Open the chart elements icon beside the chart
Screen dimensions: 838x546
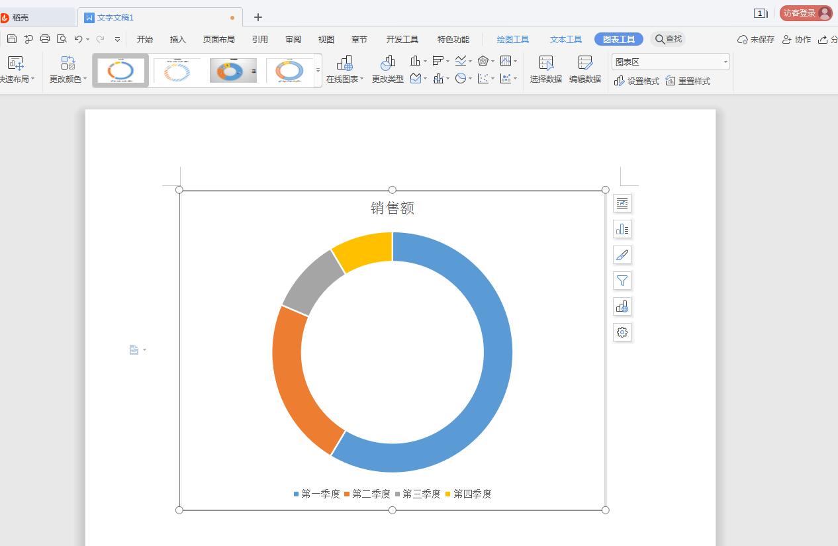coord(622,203)
